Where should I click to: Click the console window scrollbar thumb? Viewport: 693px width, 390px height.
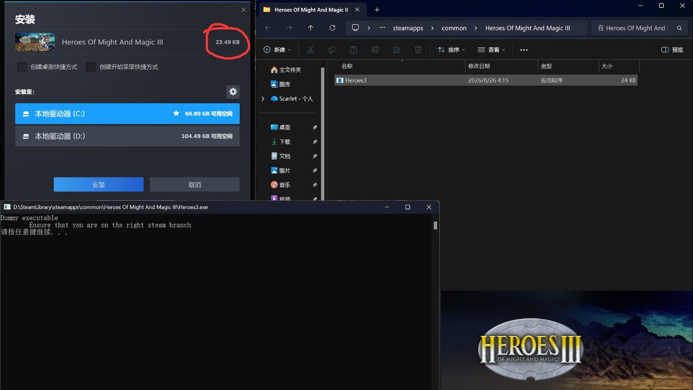pyautogui.click(x=435, y=225)
